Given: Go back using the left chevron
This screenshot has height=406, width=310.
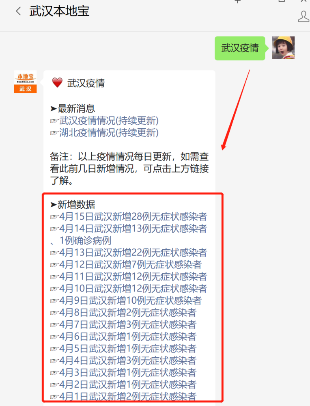Looking at the screenshot, I should (18, 11).
